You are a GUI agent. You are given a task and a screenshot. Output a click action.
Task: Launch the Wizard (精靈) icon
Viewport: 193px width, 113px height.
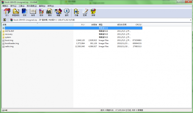(58, 12)
